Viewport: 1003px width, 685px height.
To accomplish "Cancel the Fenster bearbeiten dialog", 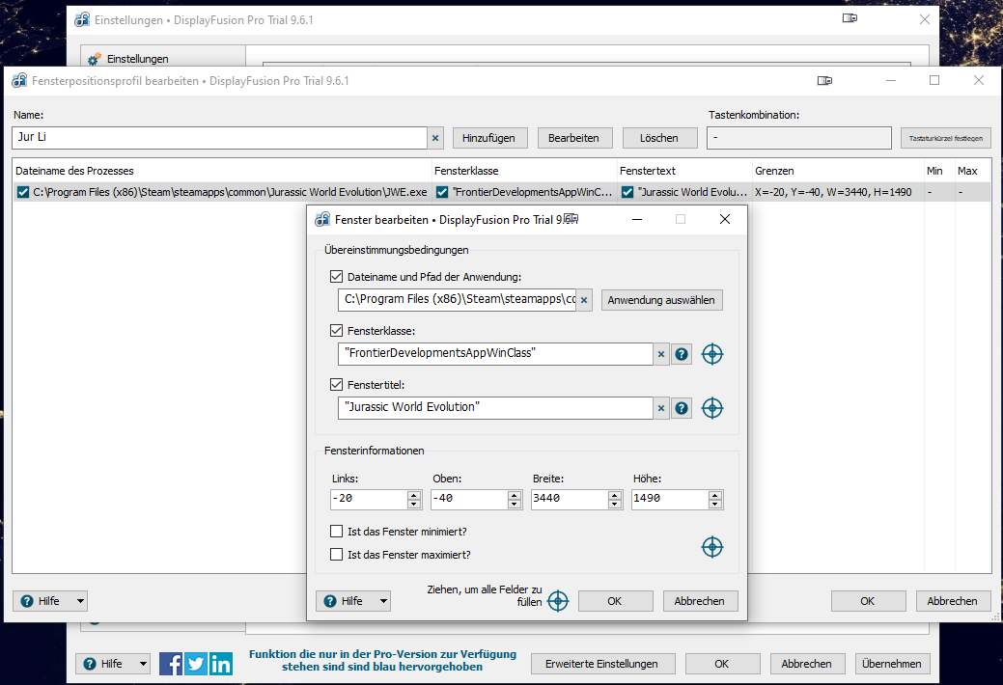I will coord(701,601).
